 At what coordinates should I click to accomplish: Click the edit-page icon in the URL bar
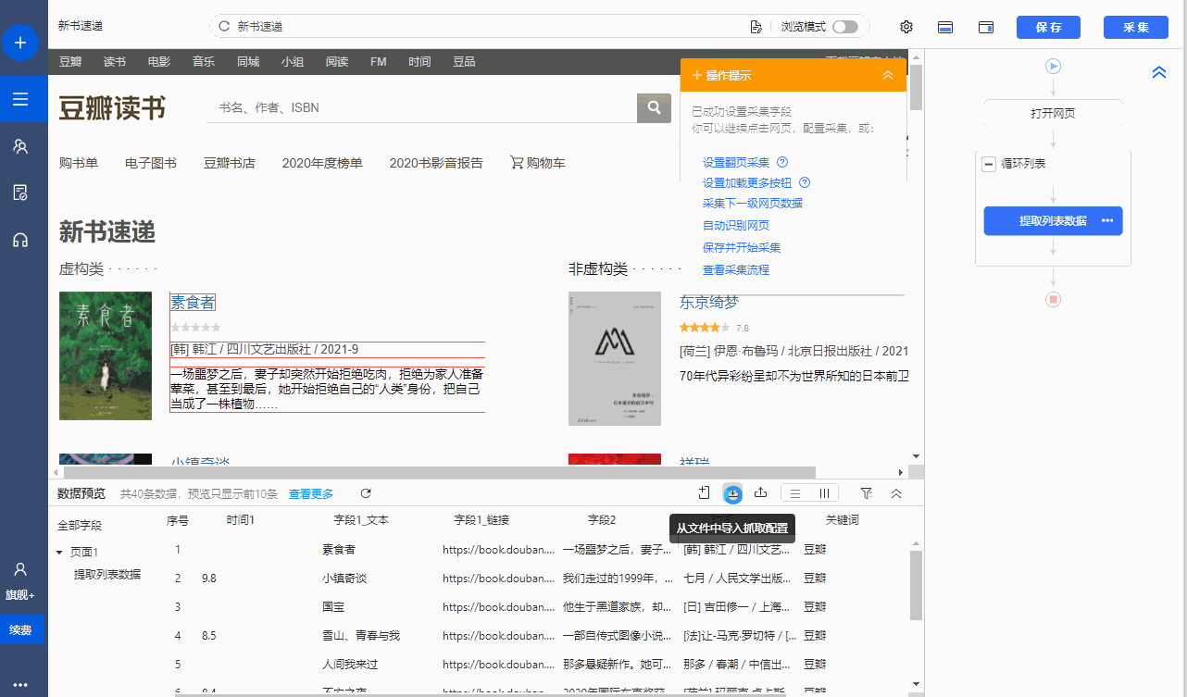click(x=756, y=27)
